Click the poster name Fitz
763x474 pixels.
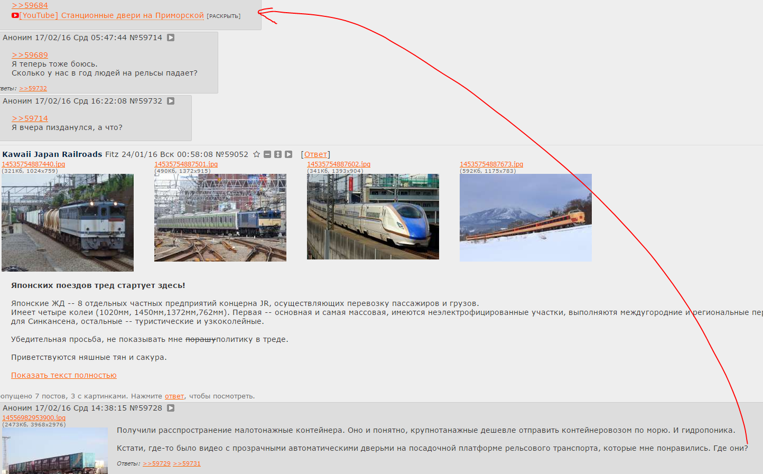[112, 154]
